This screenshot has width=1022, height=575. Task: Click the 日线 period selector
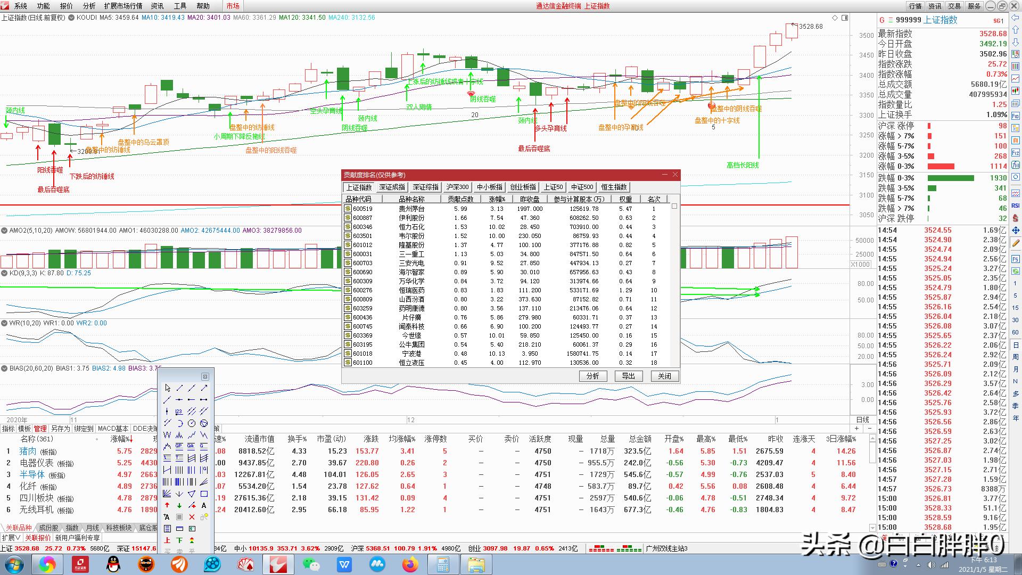click(863, 420)
